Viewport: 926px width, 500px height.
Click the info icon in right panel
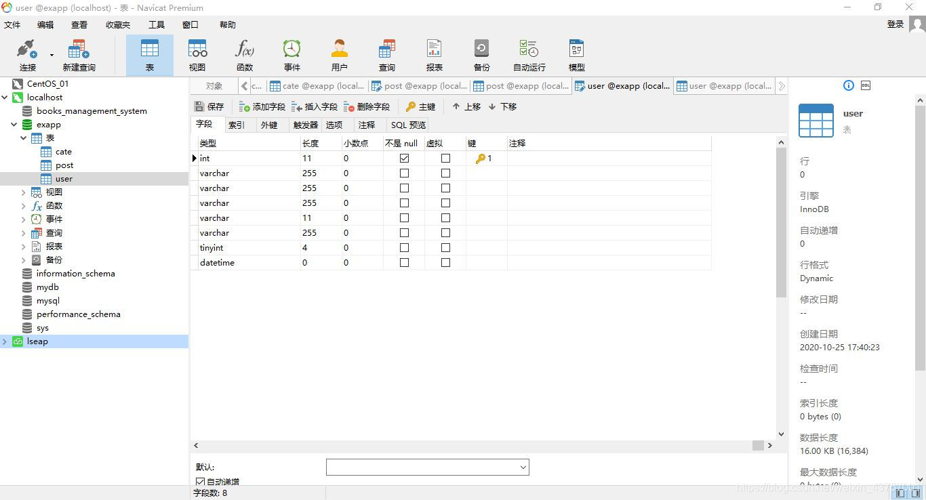[x=849, y=85]
